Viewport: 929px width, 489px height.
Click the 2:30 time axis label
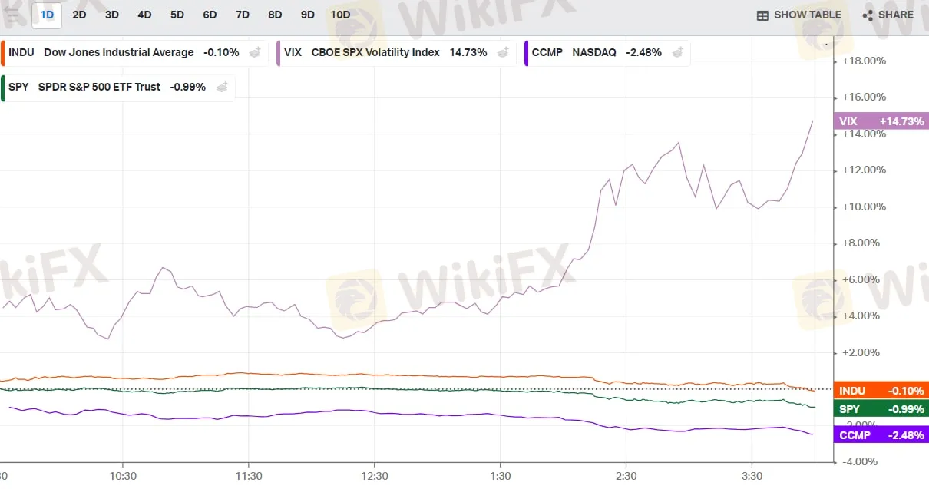tap(626, 476)
